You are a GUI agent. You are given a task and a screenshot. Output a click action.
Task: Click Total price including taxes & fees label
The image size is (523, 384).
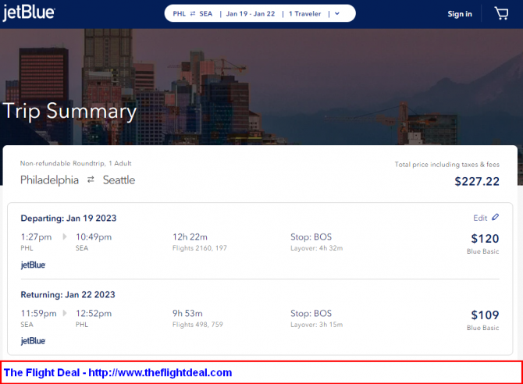tap(447, 164)
